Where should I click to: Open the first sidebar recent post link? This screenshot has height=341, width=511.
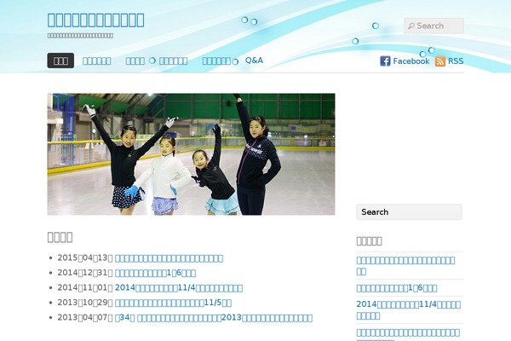tap(405, 266)
